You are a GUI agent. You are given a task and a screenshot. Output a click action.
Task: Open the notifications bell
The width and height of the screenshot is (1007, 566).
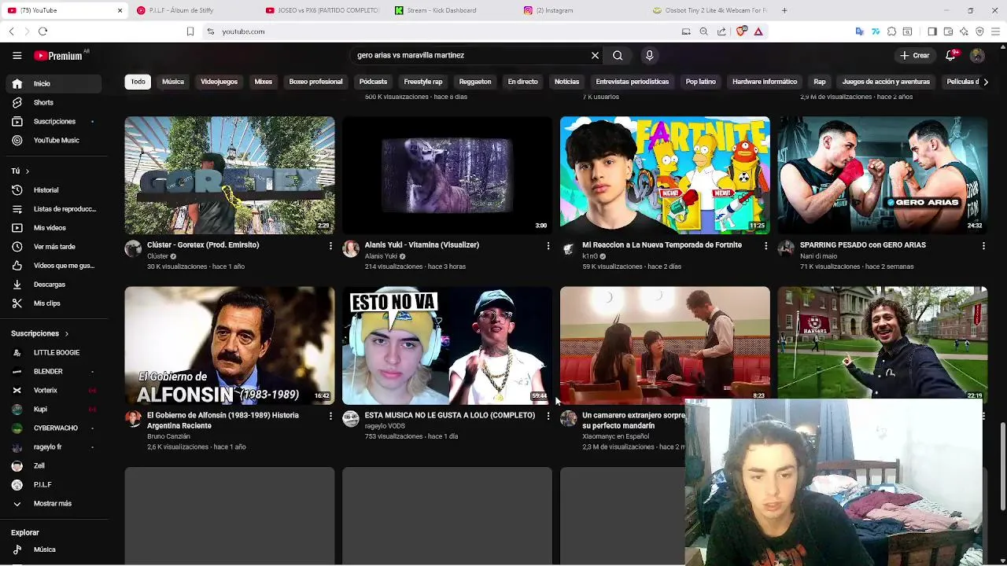(950, 56)
